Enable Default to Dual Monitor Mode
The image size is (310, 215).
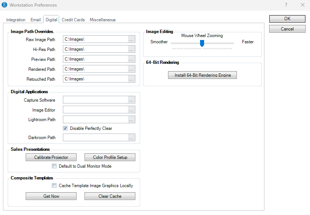54,166
